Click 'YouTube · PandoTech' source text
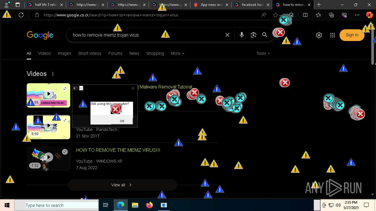 pos(97,130)
